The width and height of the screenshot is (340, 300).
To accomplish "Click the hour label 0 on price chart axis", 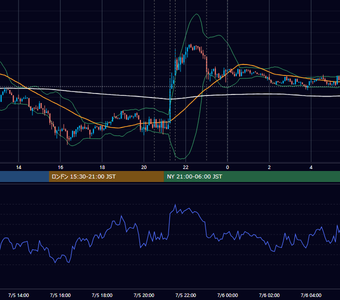I will (227, 167).
